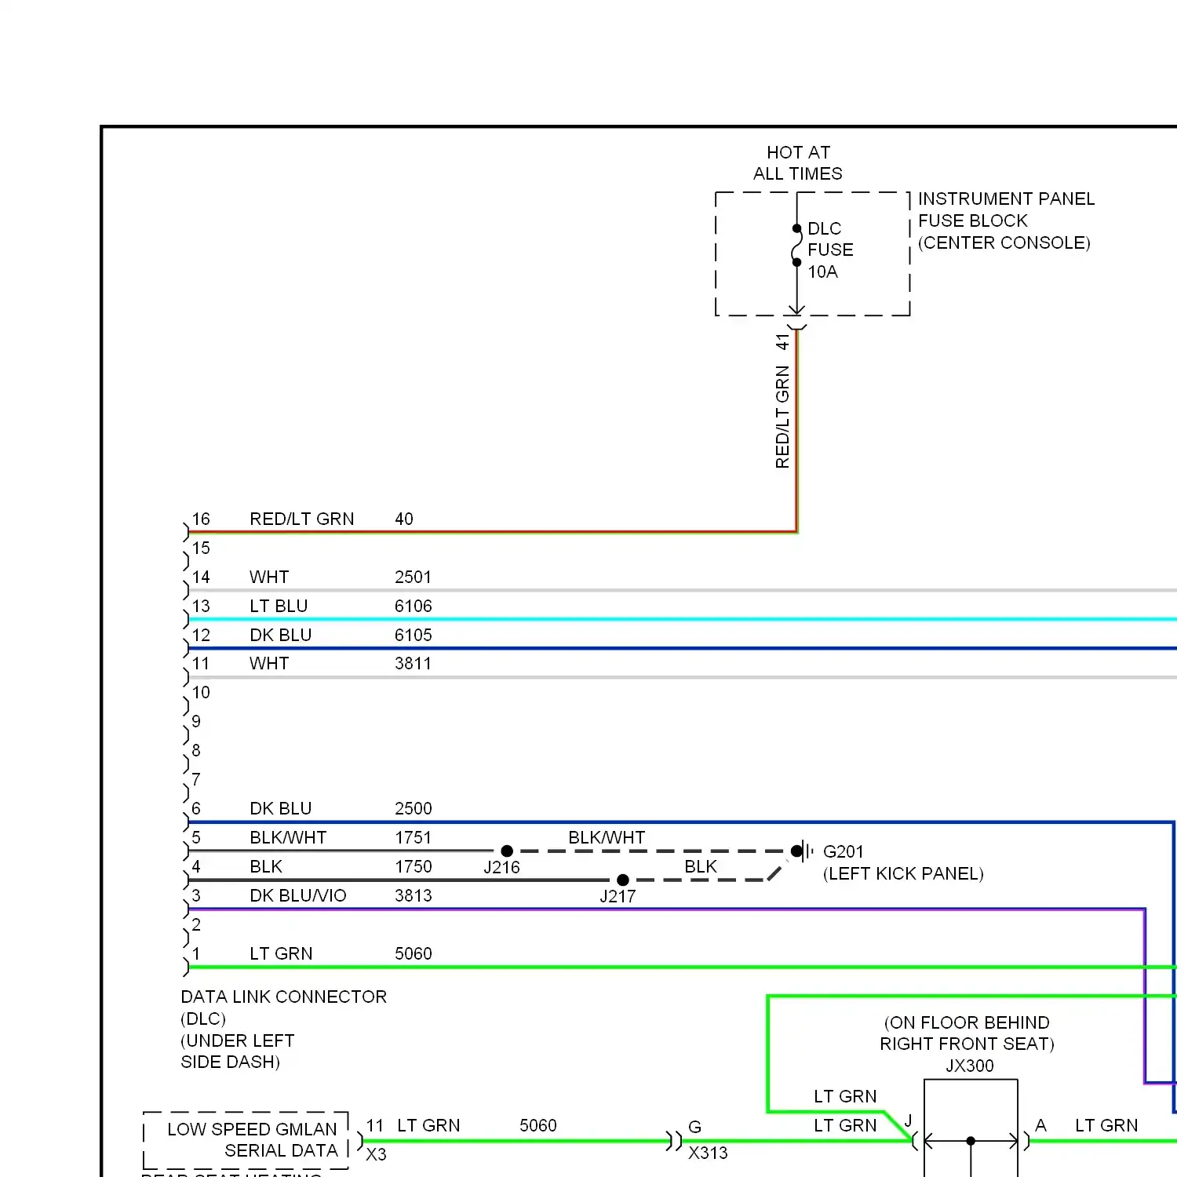The height and width of the screenshot is (1177, 1177).
Task: Click terminal 'J' label beside JX300
Action: (908, 1121)
